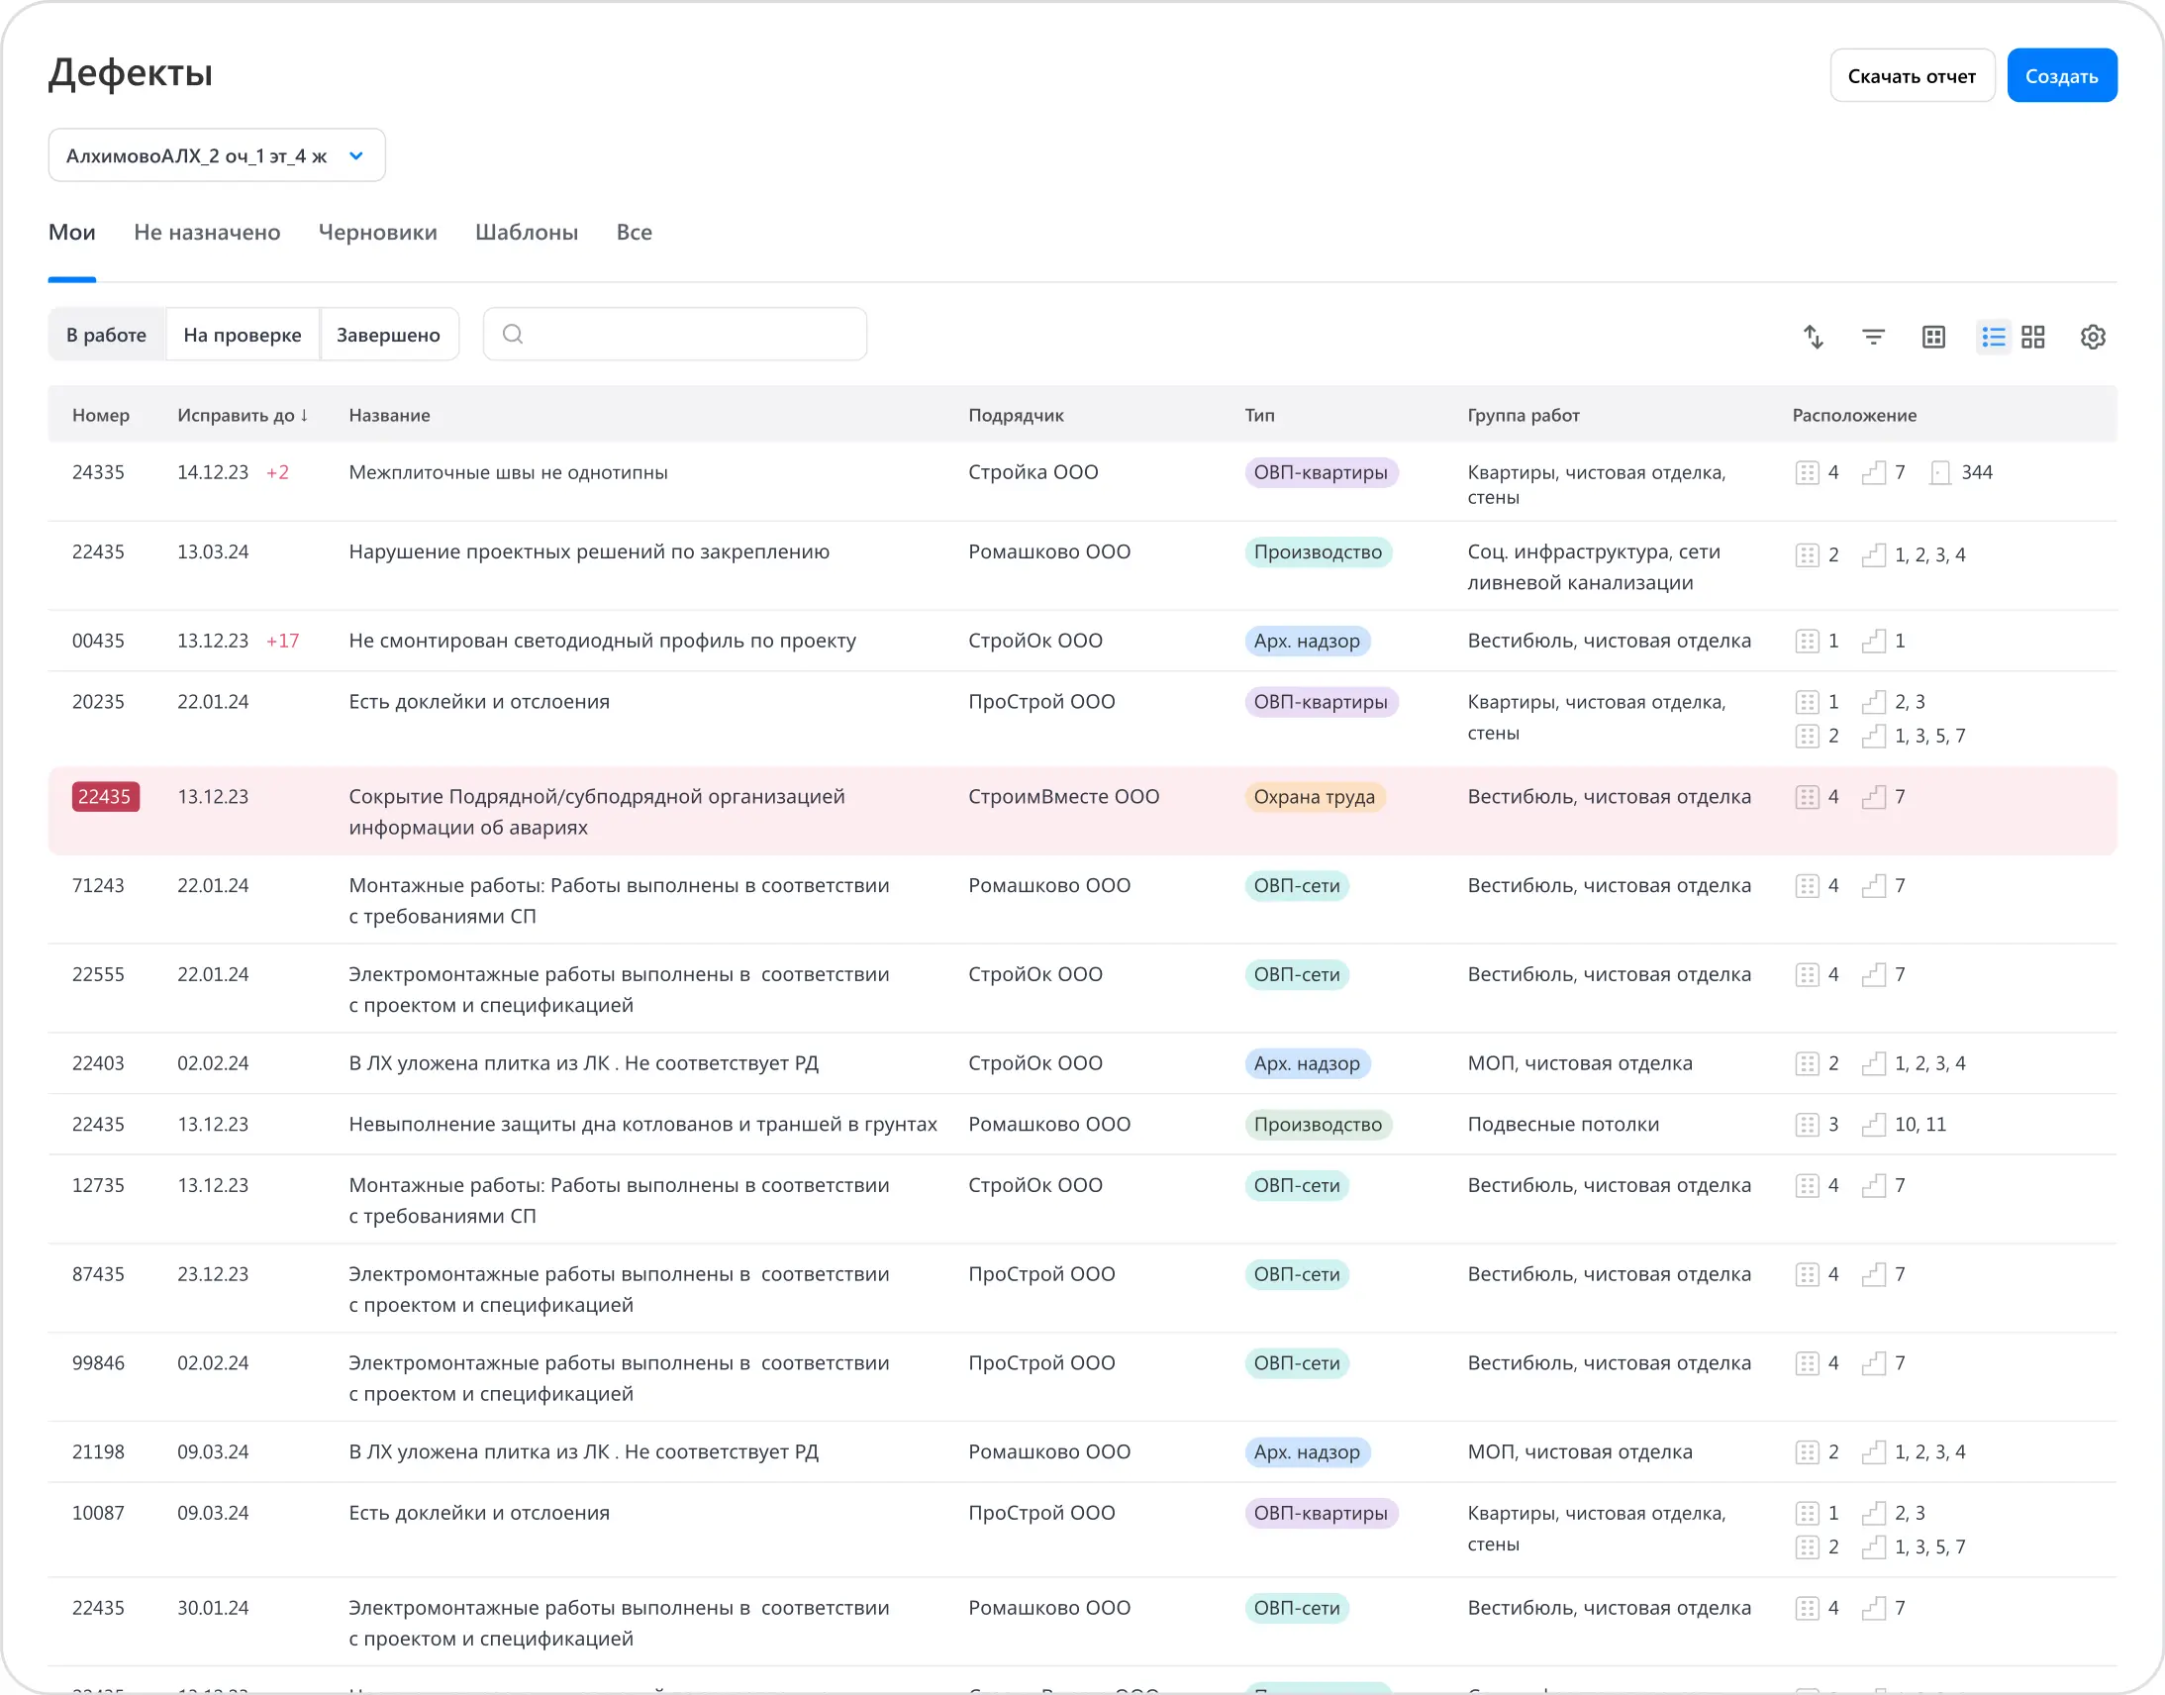Click Подрядчик column header
The image size is (2165, 1695).
click(1016, 415)
